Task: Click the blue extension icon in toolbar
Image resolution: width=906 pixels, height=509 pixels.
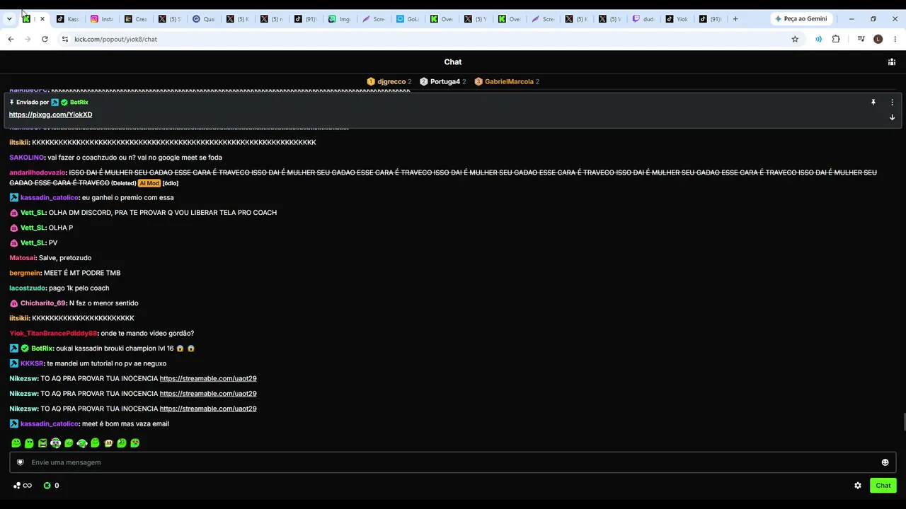Action: click(818, 39)
